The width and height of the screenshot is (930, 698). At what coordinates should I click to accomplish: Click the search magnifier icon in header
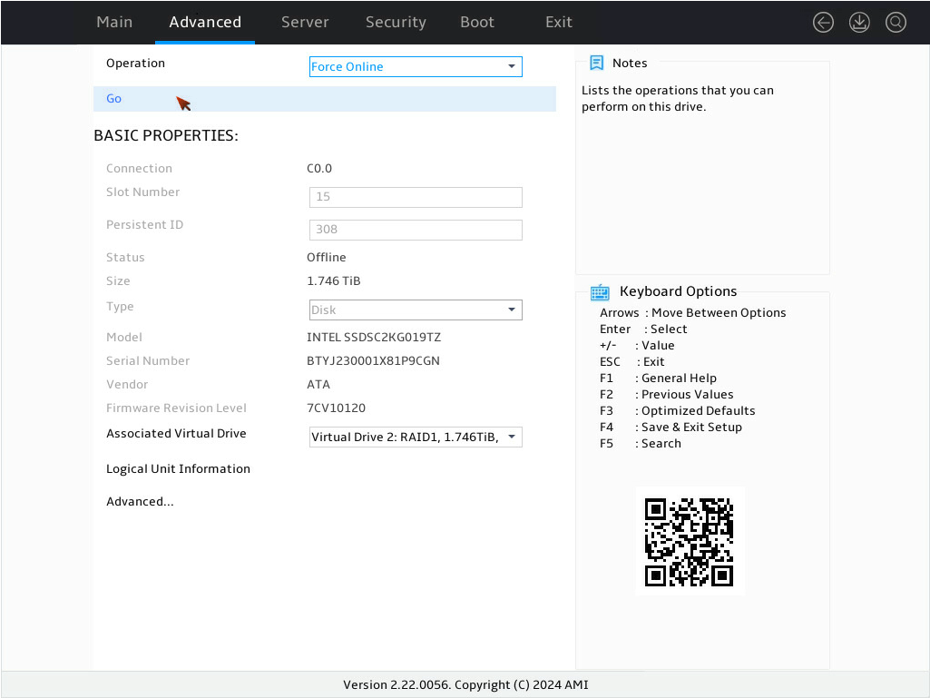pyautogui.click(x=896, y=23)
